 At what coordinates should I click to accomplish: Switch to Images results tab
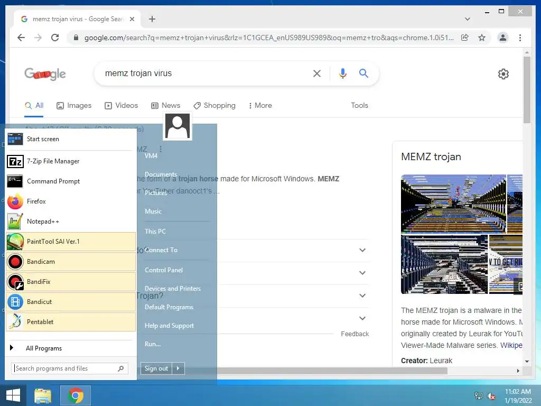pos(74,105)
